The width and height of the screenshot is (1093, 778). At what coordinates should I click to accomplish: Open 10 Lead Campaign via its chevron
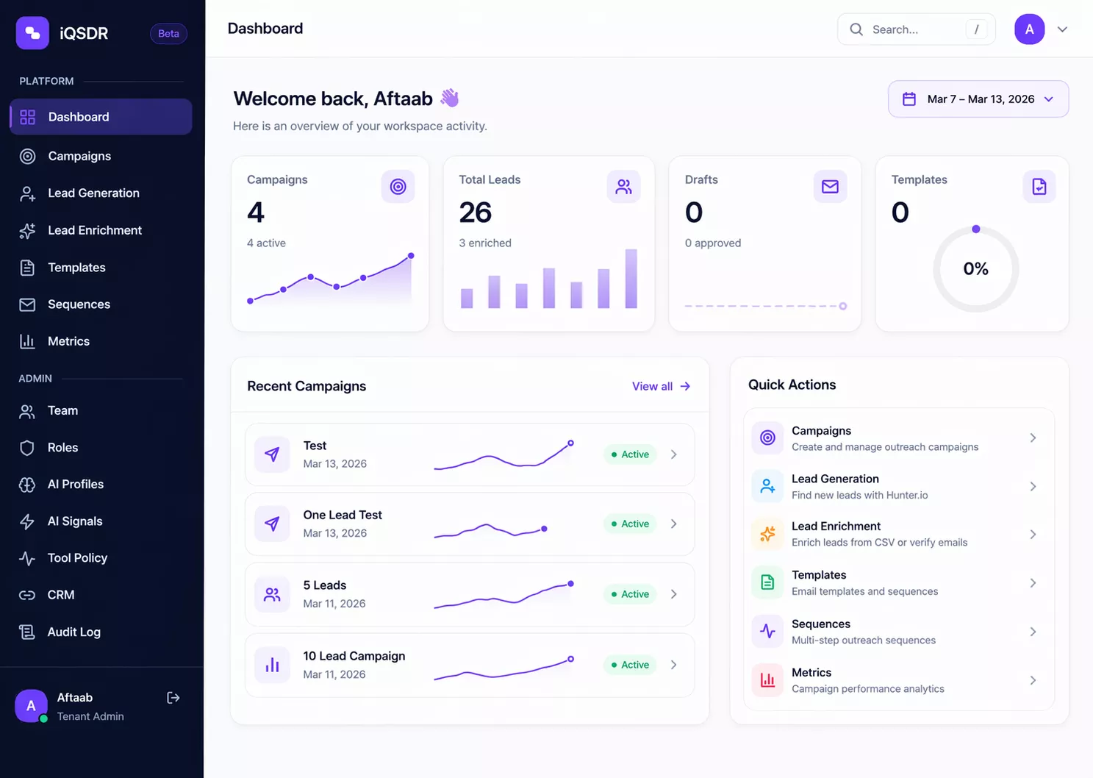point(674,665)
